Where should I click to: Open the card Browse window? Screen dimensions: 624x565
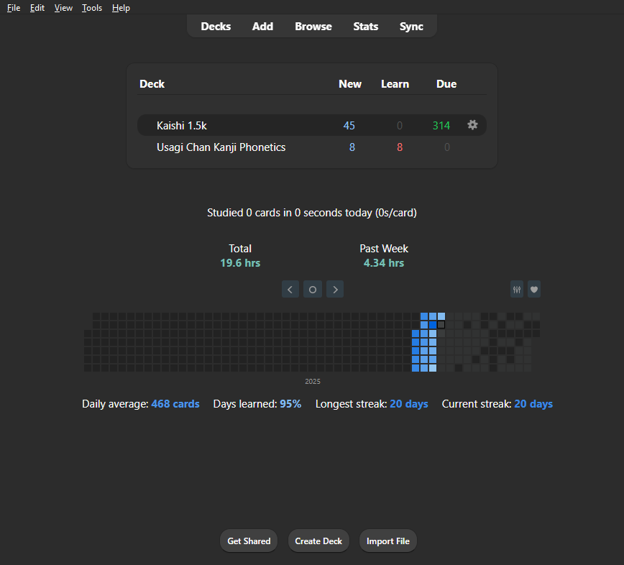pos(313,27)
